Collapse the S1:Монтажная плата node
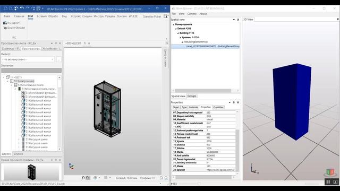Viewport: 340px width, 191px height. 12,85
